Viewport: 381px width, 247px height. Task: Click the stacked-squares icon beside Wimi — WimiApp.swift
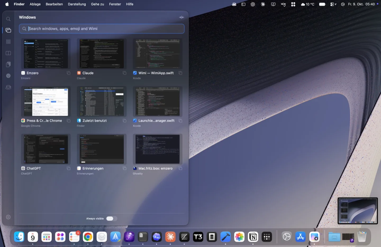tap(180, 73)
